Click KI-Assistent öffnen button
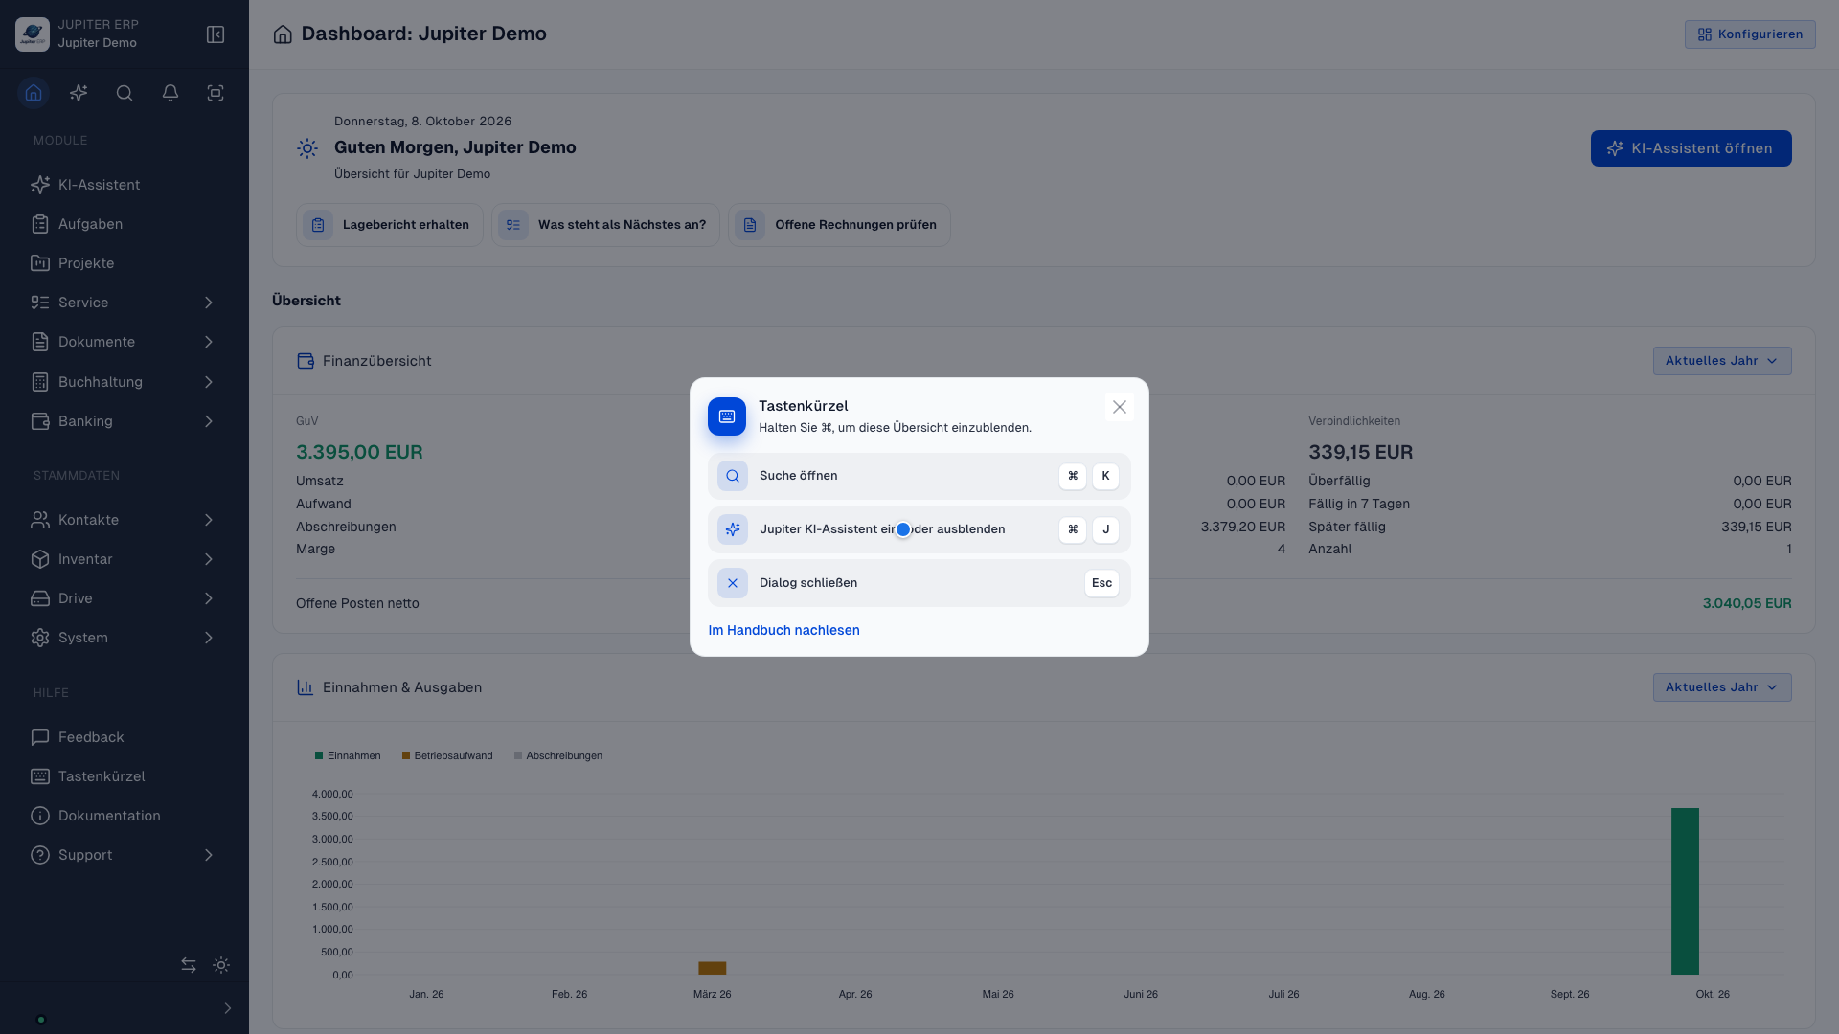The width and height of the screenshot is (1839, 1034). 1691,148
